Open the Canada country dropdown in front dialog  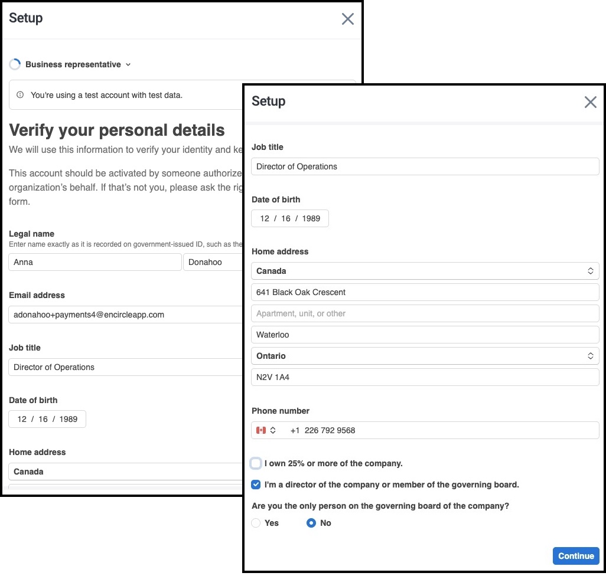coord(425,271)
